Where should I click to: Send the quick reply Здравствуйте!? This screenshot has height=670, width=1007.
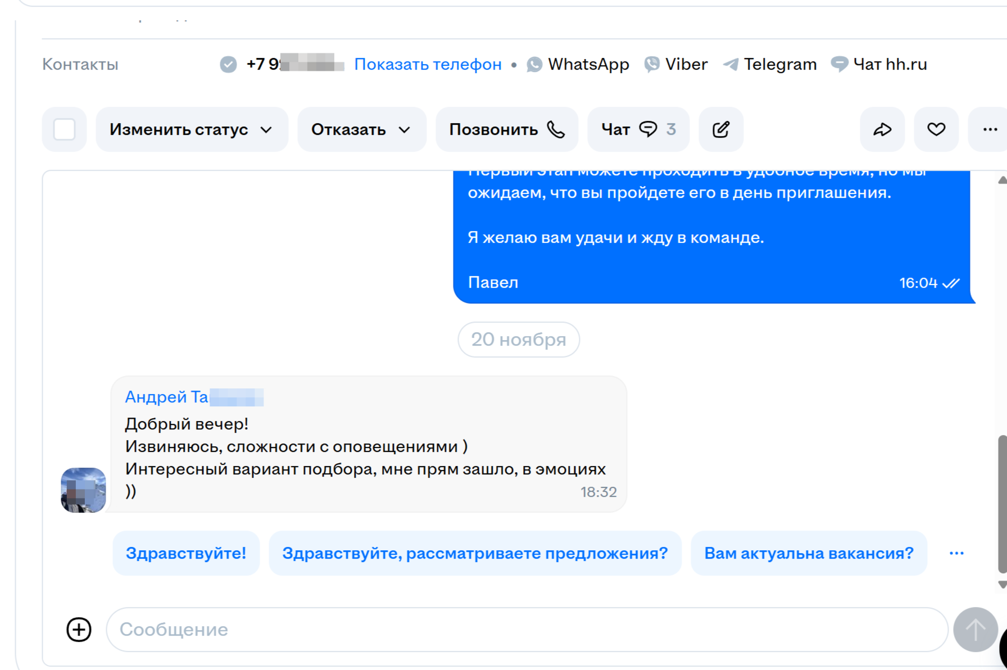pyautogui.click(x=186, y=553)
